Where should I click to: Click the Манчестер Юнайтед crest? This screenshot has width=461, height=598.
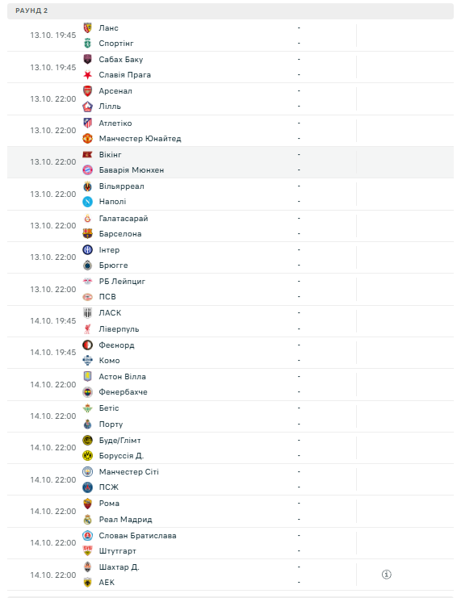pyautogui.click(x=87, y=139)
